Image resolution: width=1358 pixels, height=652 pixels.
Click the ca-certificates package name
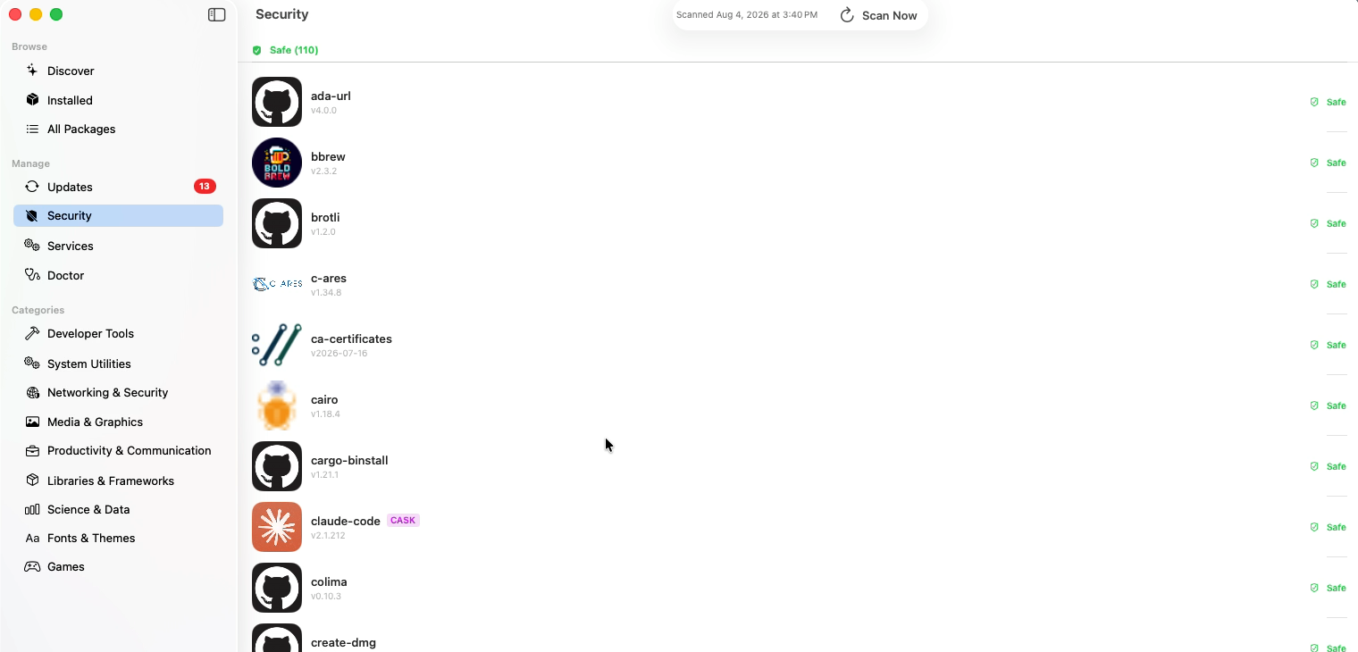pos(351,339)
